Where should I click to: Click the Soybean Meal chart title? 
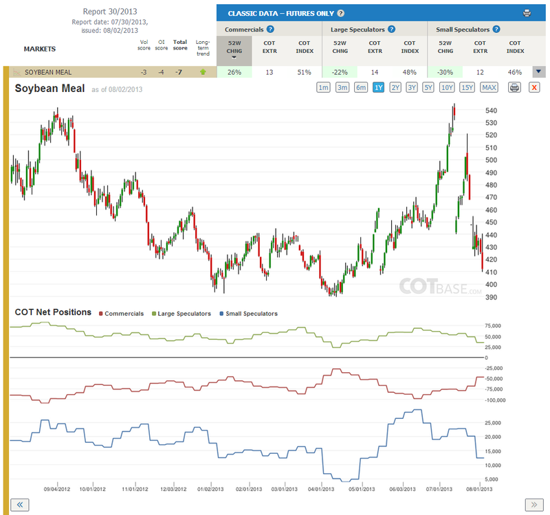[49, 89]
